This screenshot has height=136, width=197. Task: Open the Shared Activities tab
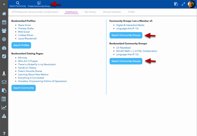coord(112,12)
